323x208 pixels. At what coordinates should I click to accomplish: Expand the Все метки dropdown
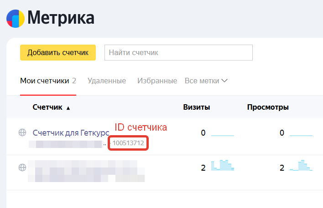(206, 81)
